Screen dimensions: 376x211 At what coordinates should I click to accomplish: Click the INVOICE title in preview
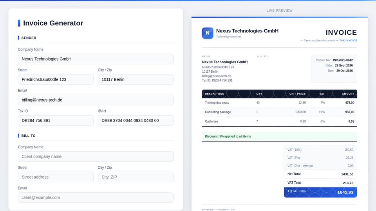pyautogui.click(x=341, y=32)
